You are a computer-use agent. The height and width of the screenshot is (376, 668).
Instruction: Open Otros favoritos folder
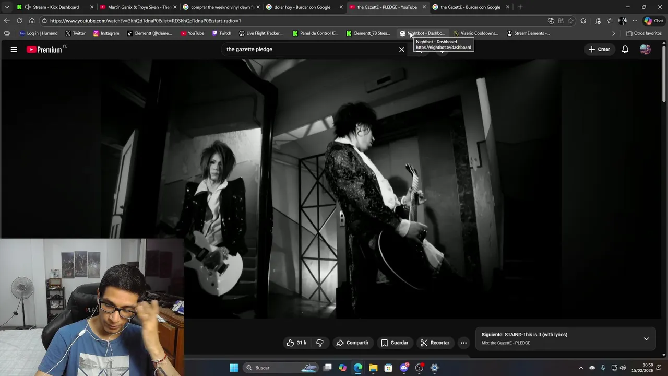point(644,33)
